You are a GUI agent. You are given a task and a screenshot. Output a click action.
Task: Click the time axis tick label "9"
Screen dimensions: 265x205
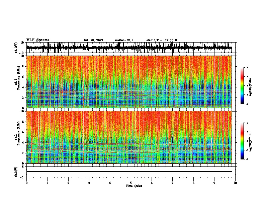(214, 183)
